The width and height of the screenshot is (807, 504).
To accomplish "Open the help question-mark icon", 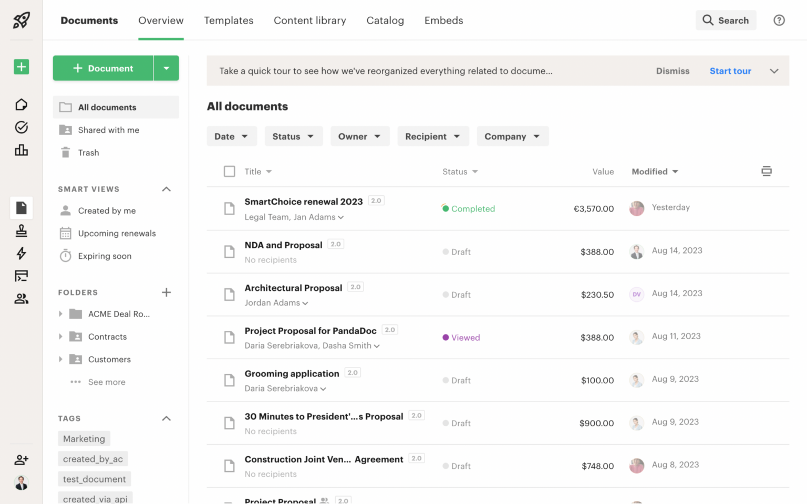I will [x=779, y=20].
